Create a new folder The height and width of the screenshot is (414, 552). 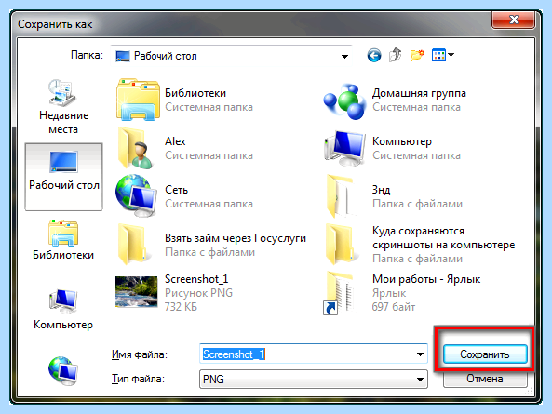(417, 55)
